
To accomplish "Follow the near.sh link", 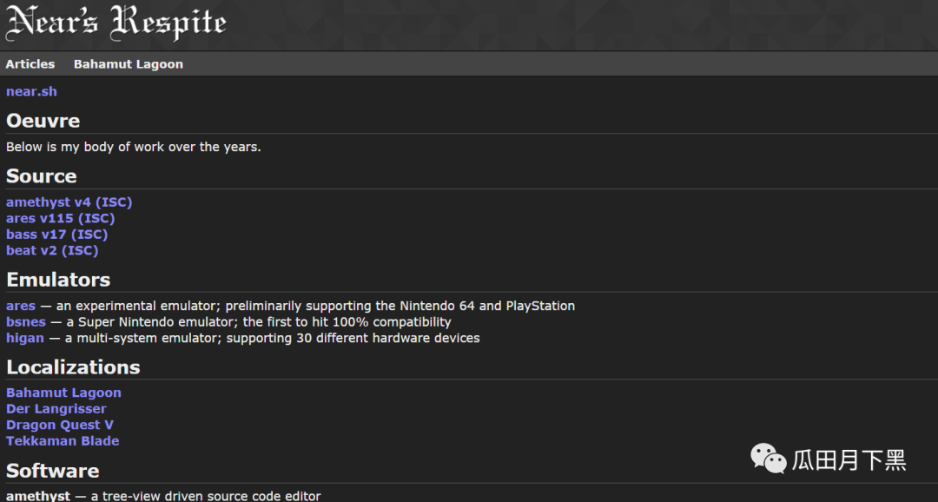I will coord(31,91).
